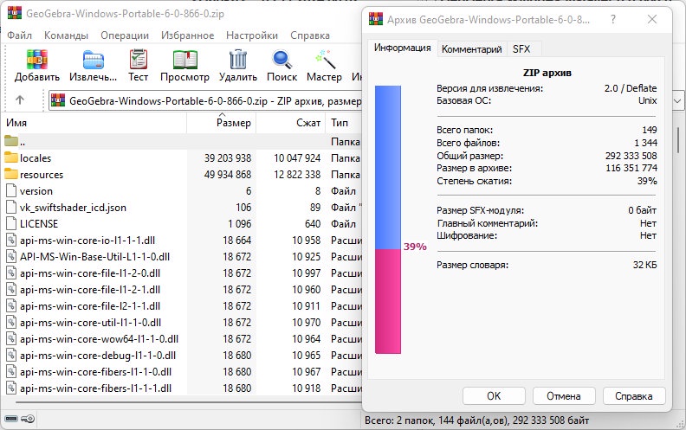Click the WinRAR icon in main title bar
686x430 pixels.
point(15,13)
